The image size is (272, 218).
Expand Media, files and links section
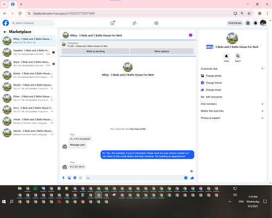(x=232, y=111)
